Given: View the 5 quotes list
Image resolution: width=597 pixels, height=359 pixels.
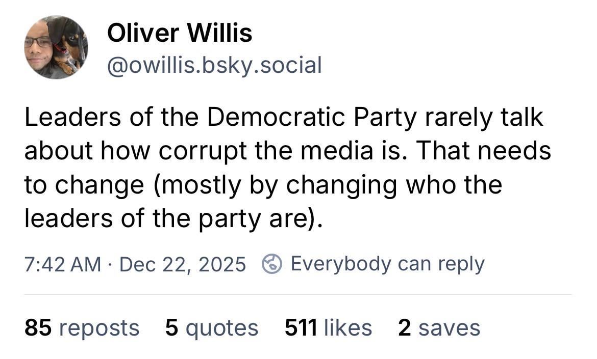Looking at the screenshot, I should 211,327.
